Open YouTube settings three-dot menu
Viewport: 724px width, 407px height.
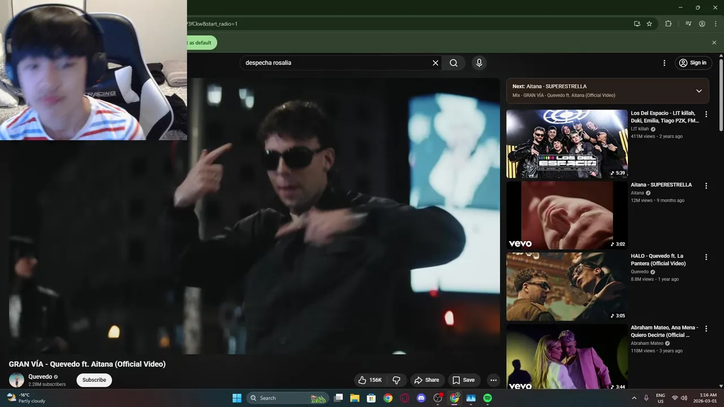click(664, 63)
